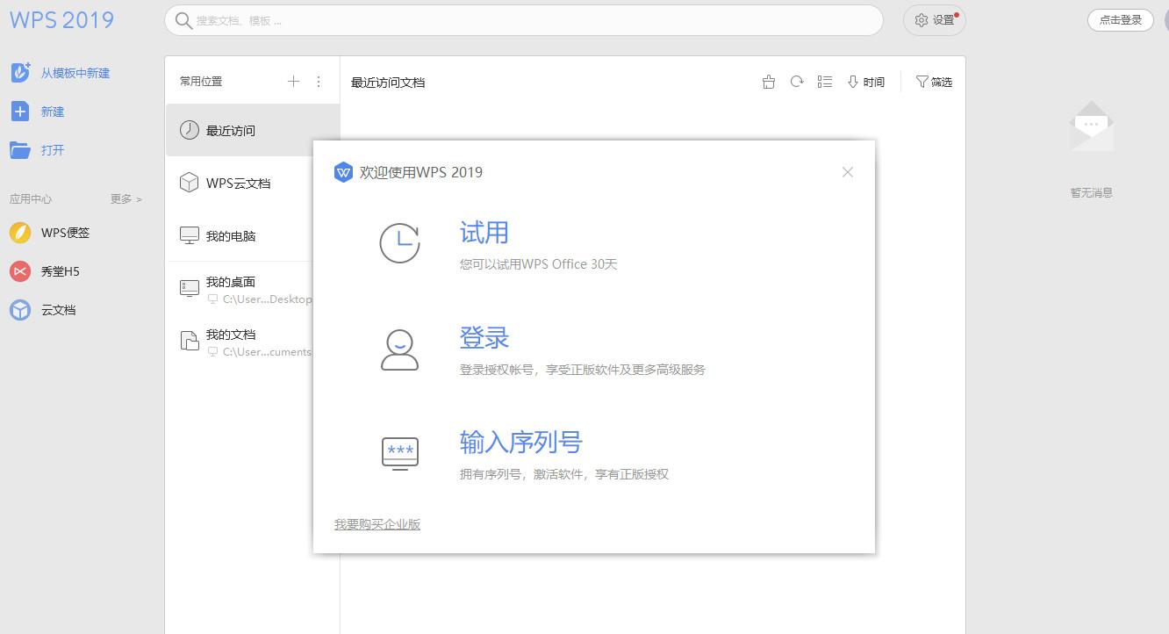
Task: Add a new common location with plus
Action: click(x=293, y=81)
